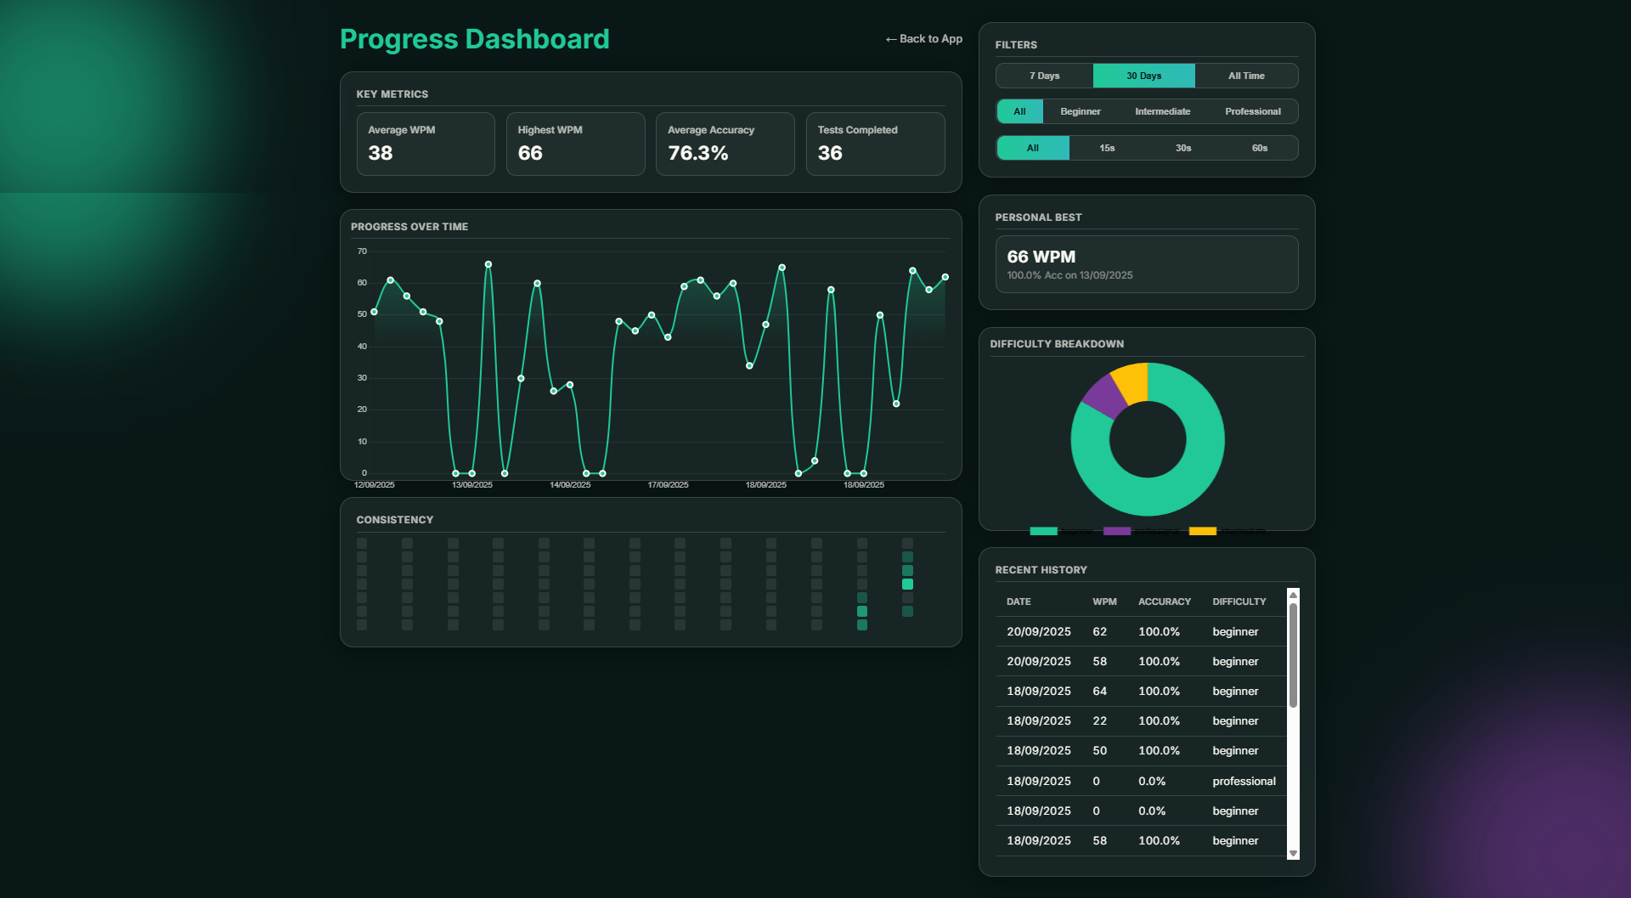Filter by Beginner difficulty

1080,111
